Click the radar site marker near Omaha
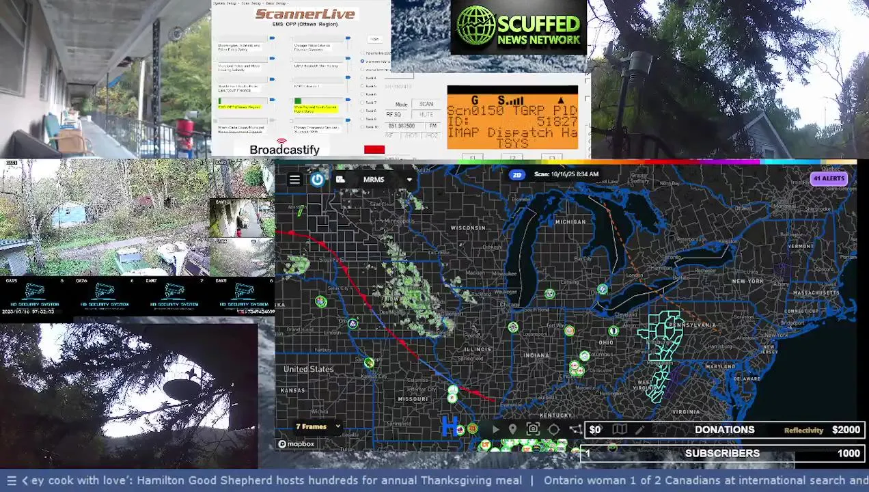The height and width of the screenshot is (492, 869). [353, 323]
